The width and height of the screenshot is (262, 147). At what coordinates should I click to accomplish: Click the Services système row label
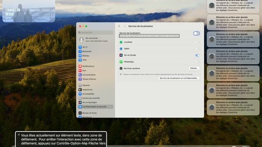(x=132, y=68)
